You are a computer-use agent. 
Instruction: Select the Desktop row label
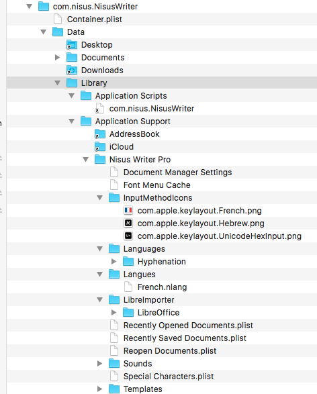click(x=97, y=45)
